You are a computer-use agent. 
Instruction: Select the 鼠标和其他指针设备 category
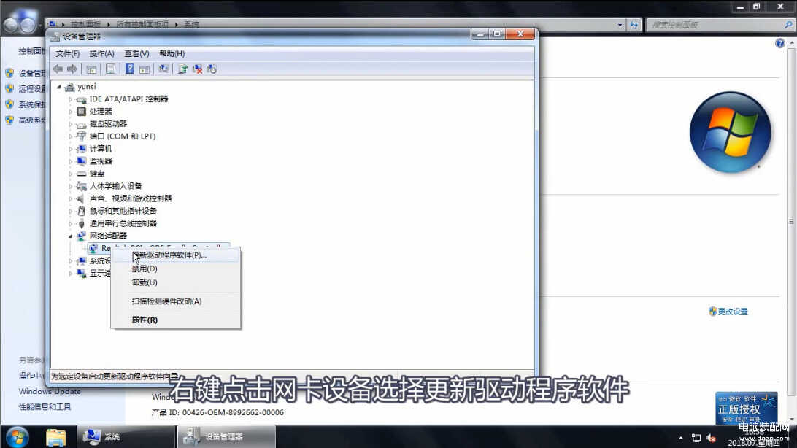123,211
